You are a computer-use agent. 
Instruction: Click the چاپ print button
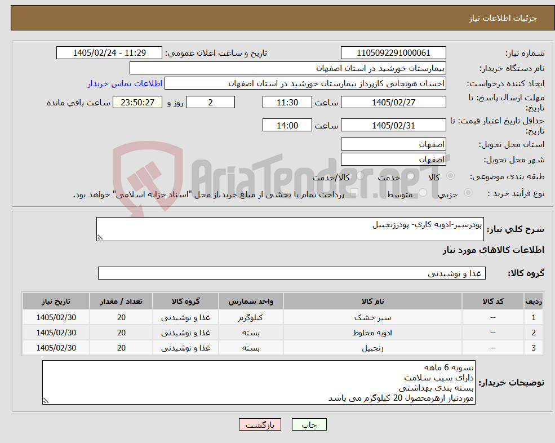point(309,424)
